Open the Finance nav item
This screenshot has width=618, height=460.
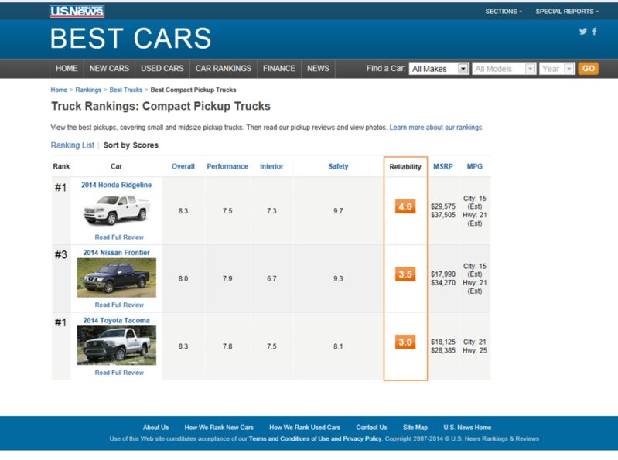tap(279, 69)
